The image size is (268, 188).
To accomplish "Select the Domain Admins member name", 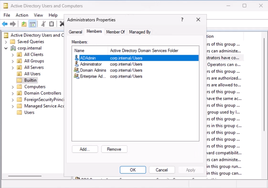I will 93,70.
